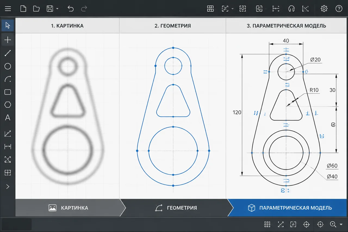The width and height of the screenshot is (348, 232).
Task: Select the line drawing tool
Action: click(8, 53)
